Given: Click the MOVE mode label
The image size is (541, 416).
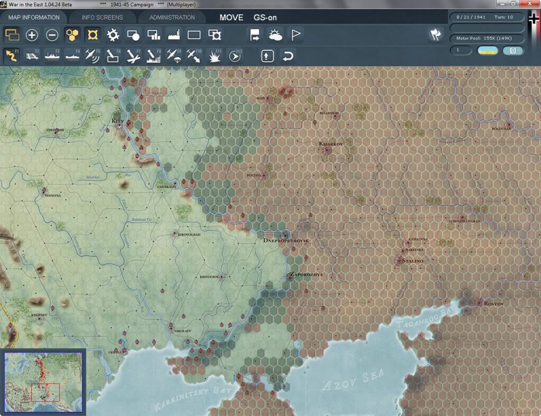Looking at the screenshot, I should pyautogui.click(x=231, y=17).
